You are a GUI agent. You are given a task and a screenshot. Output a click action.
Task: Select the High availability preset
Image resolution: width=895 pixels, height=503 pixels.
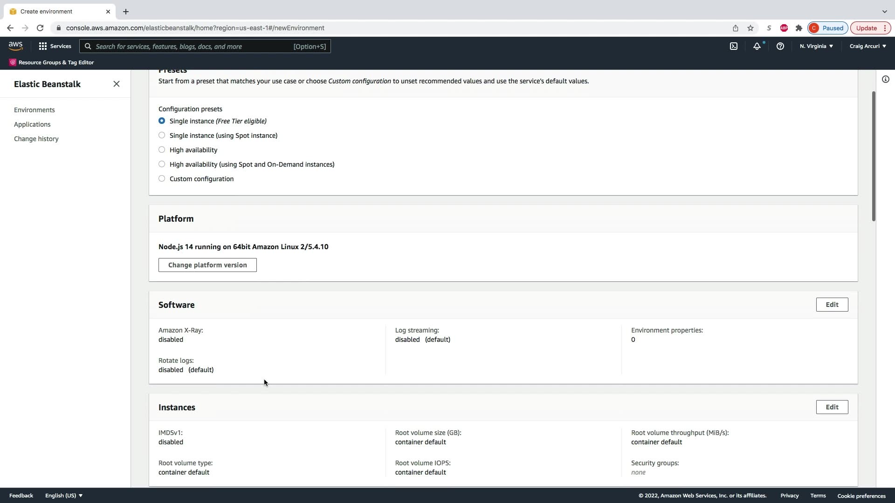(x=162, y=150)
